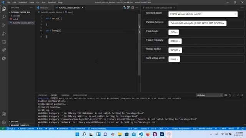The height and width of the screenshot is (138, 246).
Task: Open Selected Board dropdown
Action: click(x=203, y=14)
